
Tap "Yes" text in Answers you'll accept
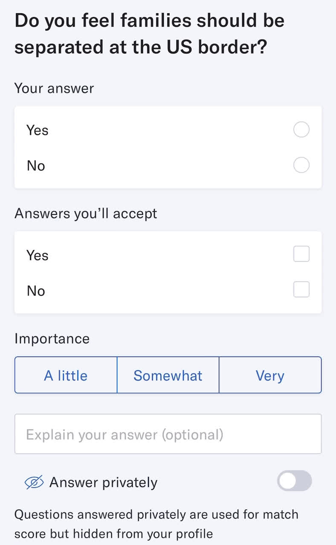[x=38, y=255]
